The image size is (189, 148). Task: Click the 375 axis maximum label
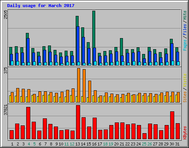tap(6, 71)
